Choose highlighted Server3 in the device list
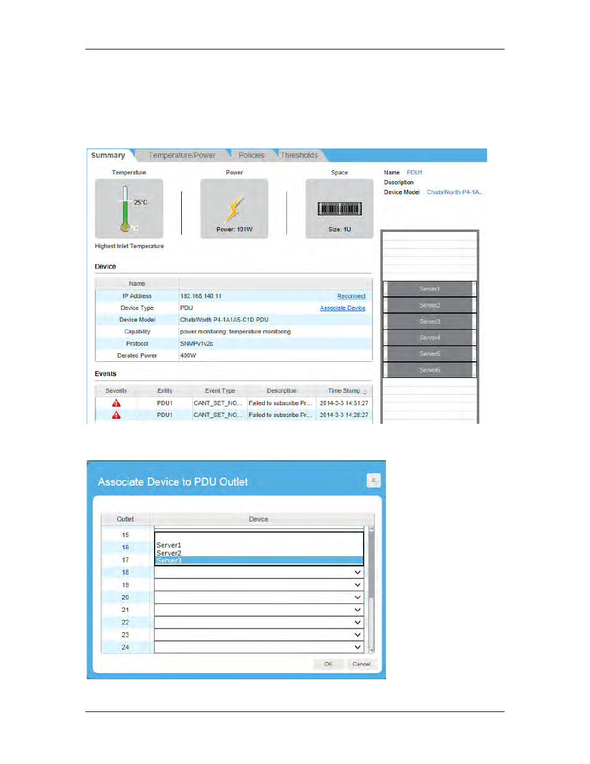The height and width of the screenshot is (764, 590). [259, 560]
